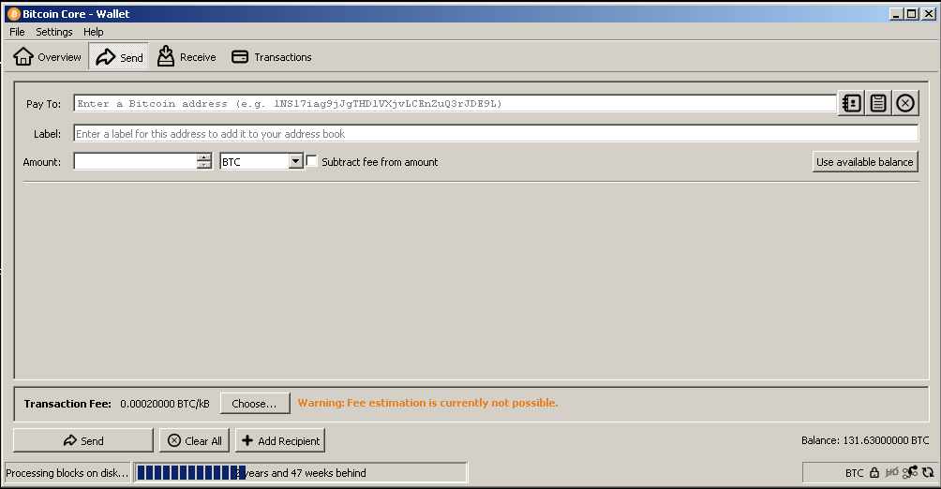Click the block sync progress bar
The height and width of the screenshot is (489, 941).
click(x=301, y=473)
